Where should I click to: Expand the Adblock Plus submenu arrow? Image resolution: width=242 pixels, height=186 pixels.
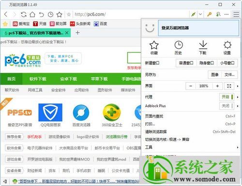coord(238,106)
